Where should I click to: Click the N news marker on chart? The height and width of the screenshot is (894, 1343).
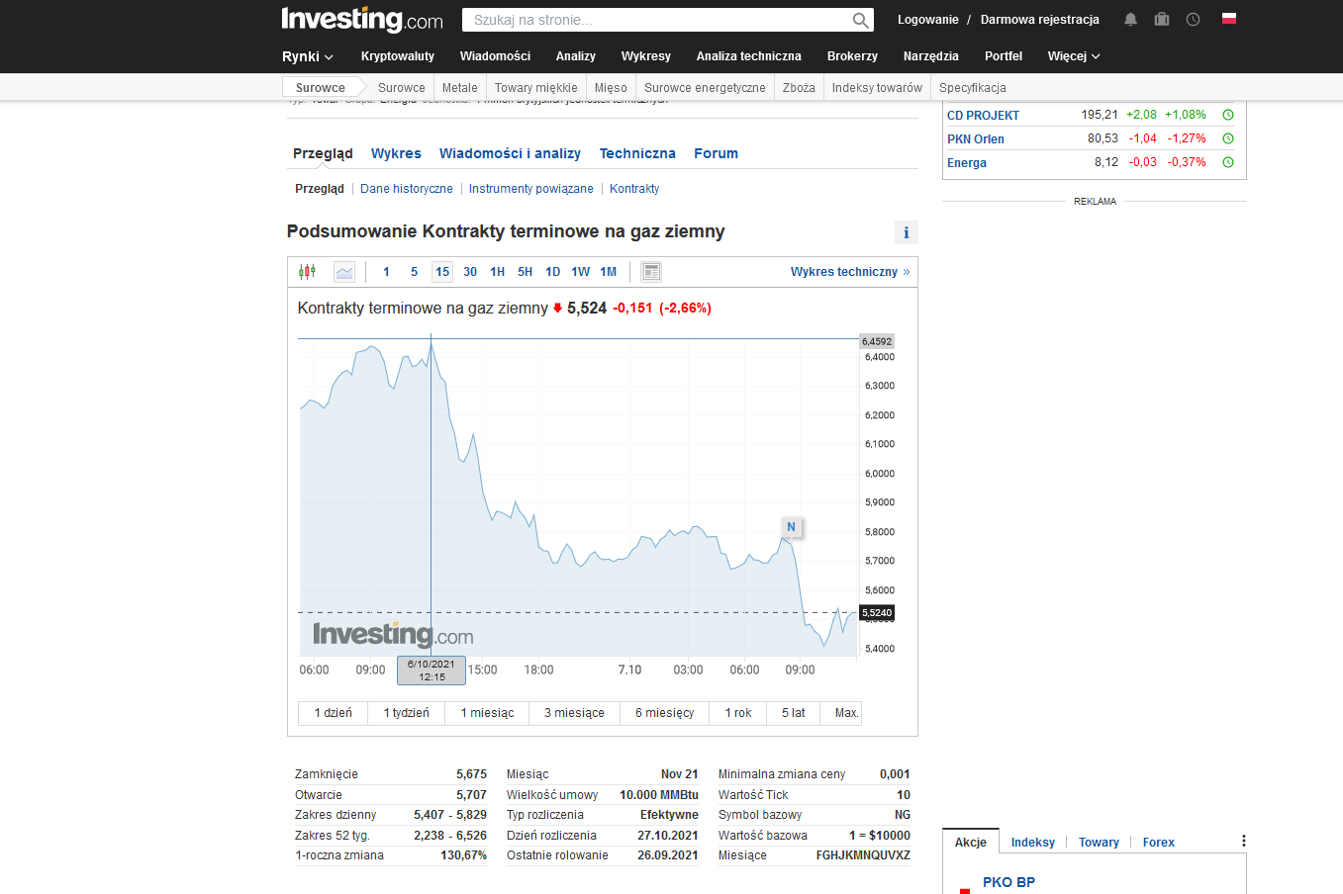[791, 527]
